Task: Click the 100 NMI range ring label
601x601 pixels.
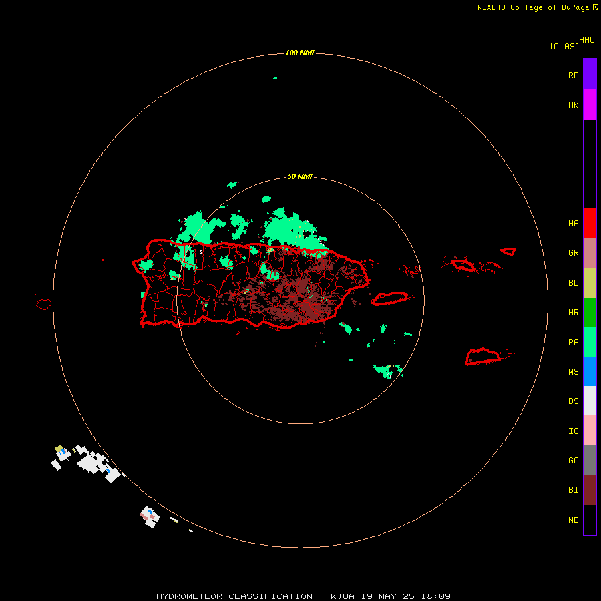Action: pyautogui.click(x=300, y=53)
